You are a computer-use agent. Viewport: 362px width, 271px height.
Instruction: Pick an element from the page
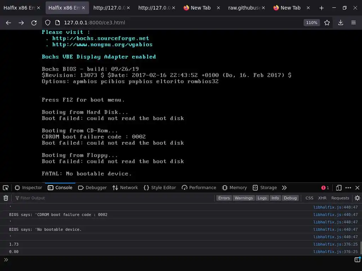click(6, 188)
